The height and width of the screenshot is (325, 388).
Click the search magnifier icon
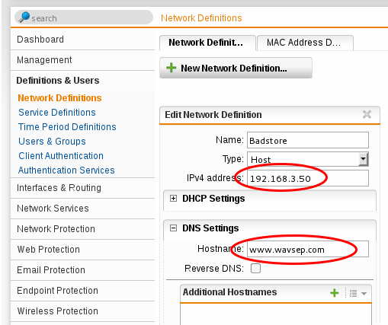click(24, 18)
